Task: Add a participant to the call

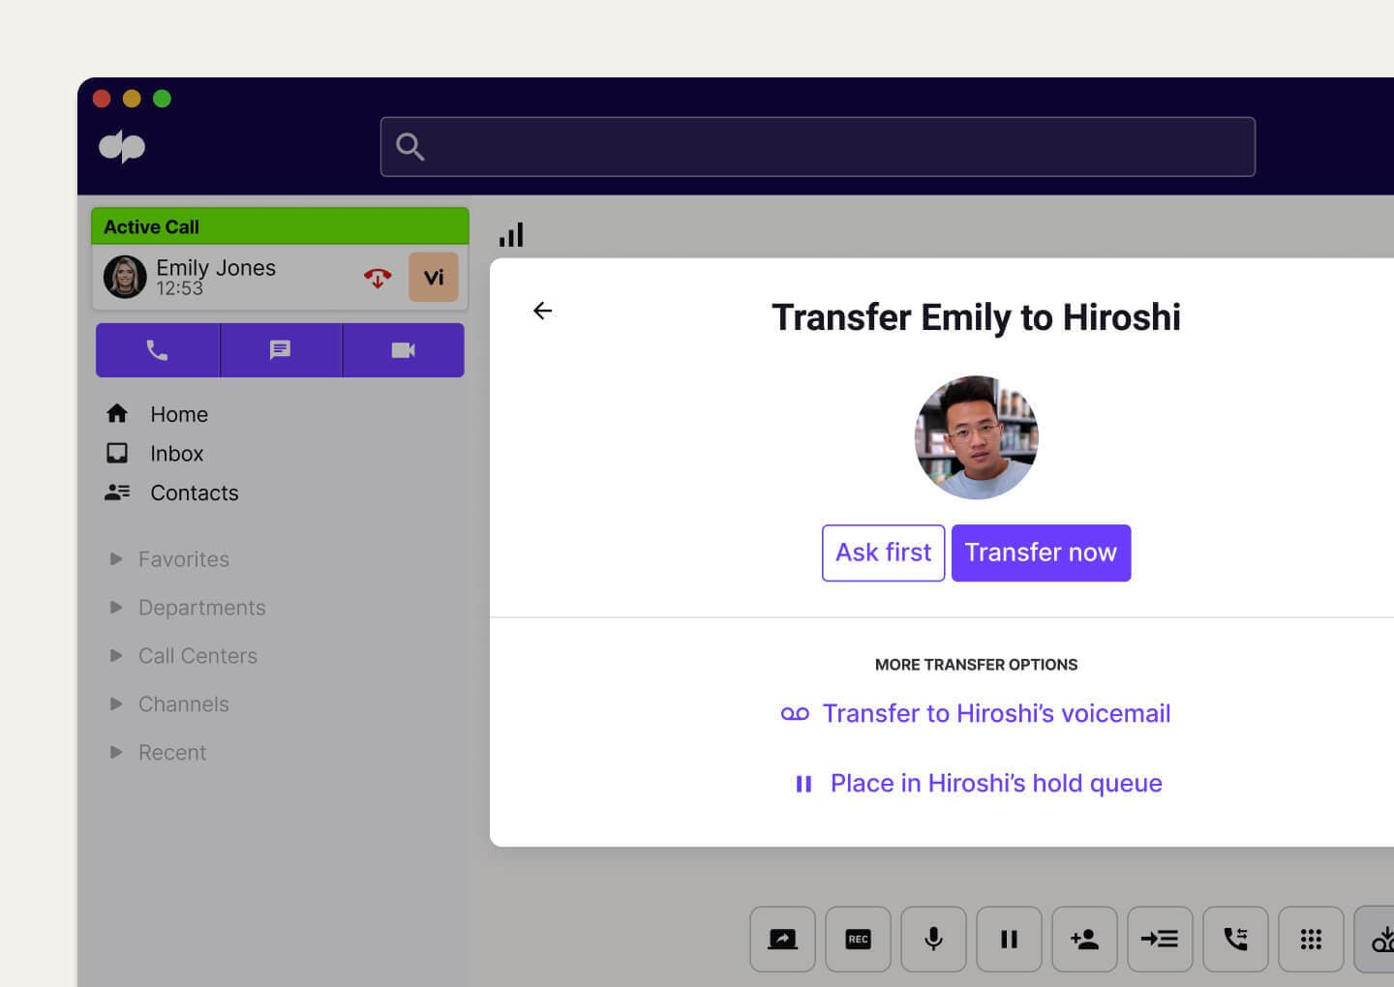Action: pos(1084,939)
